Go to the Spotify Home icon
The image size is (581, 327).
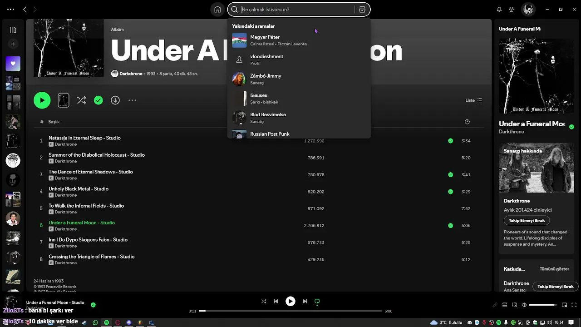click(217, 10)
